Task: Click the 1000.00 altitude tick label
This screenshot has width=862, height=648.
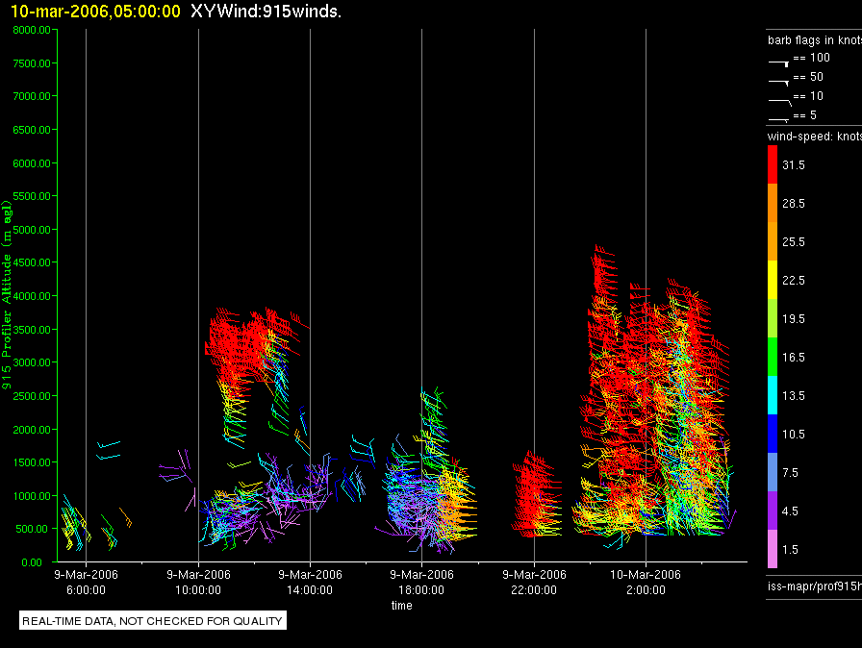Action: (32, 496)
